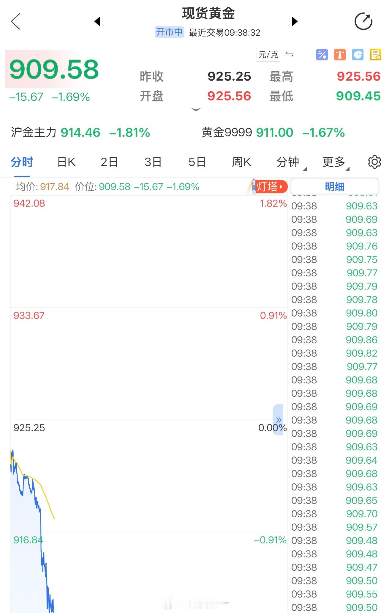Tap 昨收 value 925.25
The image size is (392, 613).
229,76
